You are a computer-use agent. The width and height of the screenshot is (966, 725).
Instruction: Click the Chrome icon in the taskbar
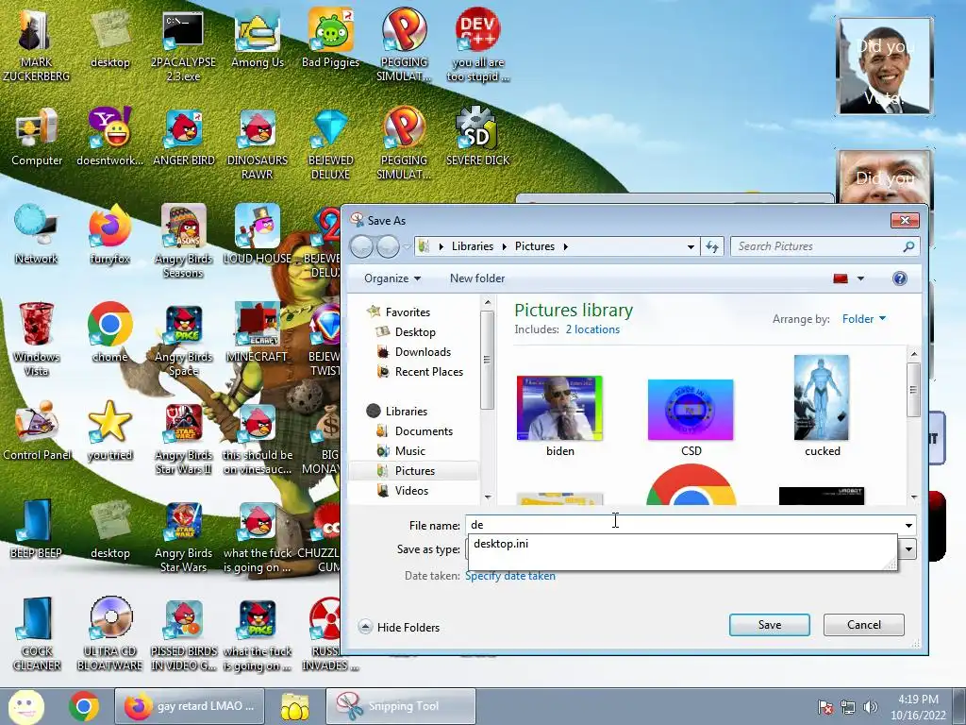(84, 706)
